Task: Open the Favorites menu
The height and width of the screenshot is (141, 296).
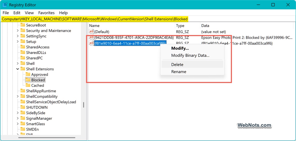Action: click(x=46, y=13)
